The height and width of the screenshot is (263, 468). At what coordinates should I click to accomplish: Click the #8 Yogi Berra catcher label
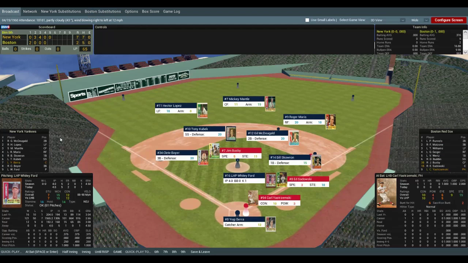pos(244,220)
